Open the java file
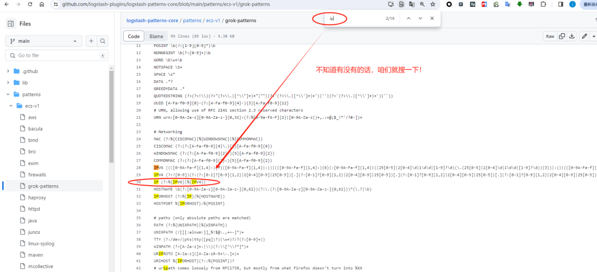Screen dimensions: 597x272 click(x=33, y=221)
